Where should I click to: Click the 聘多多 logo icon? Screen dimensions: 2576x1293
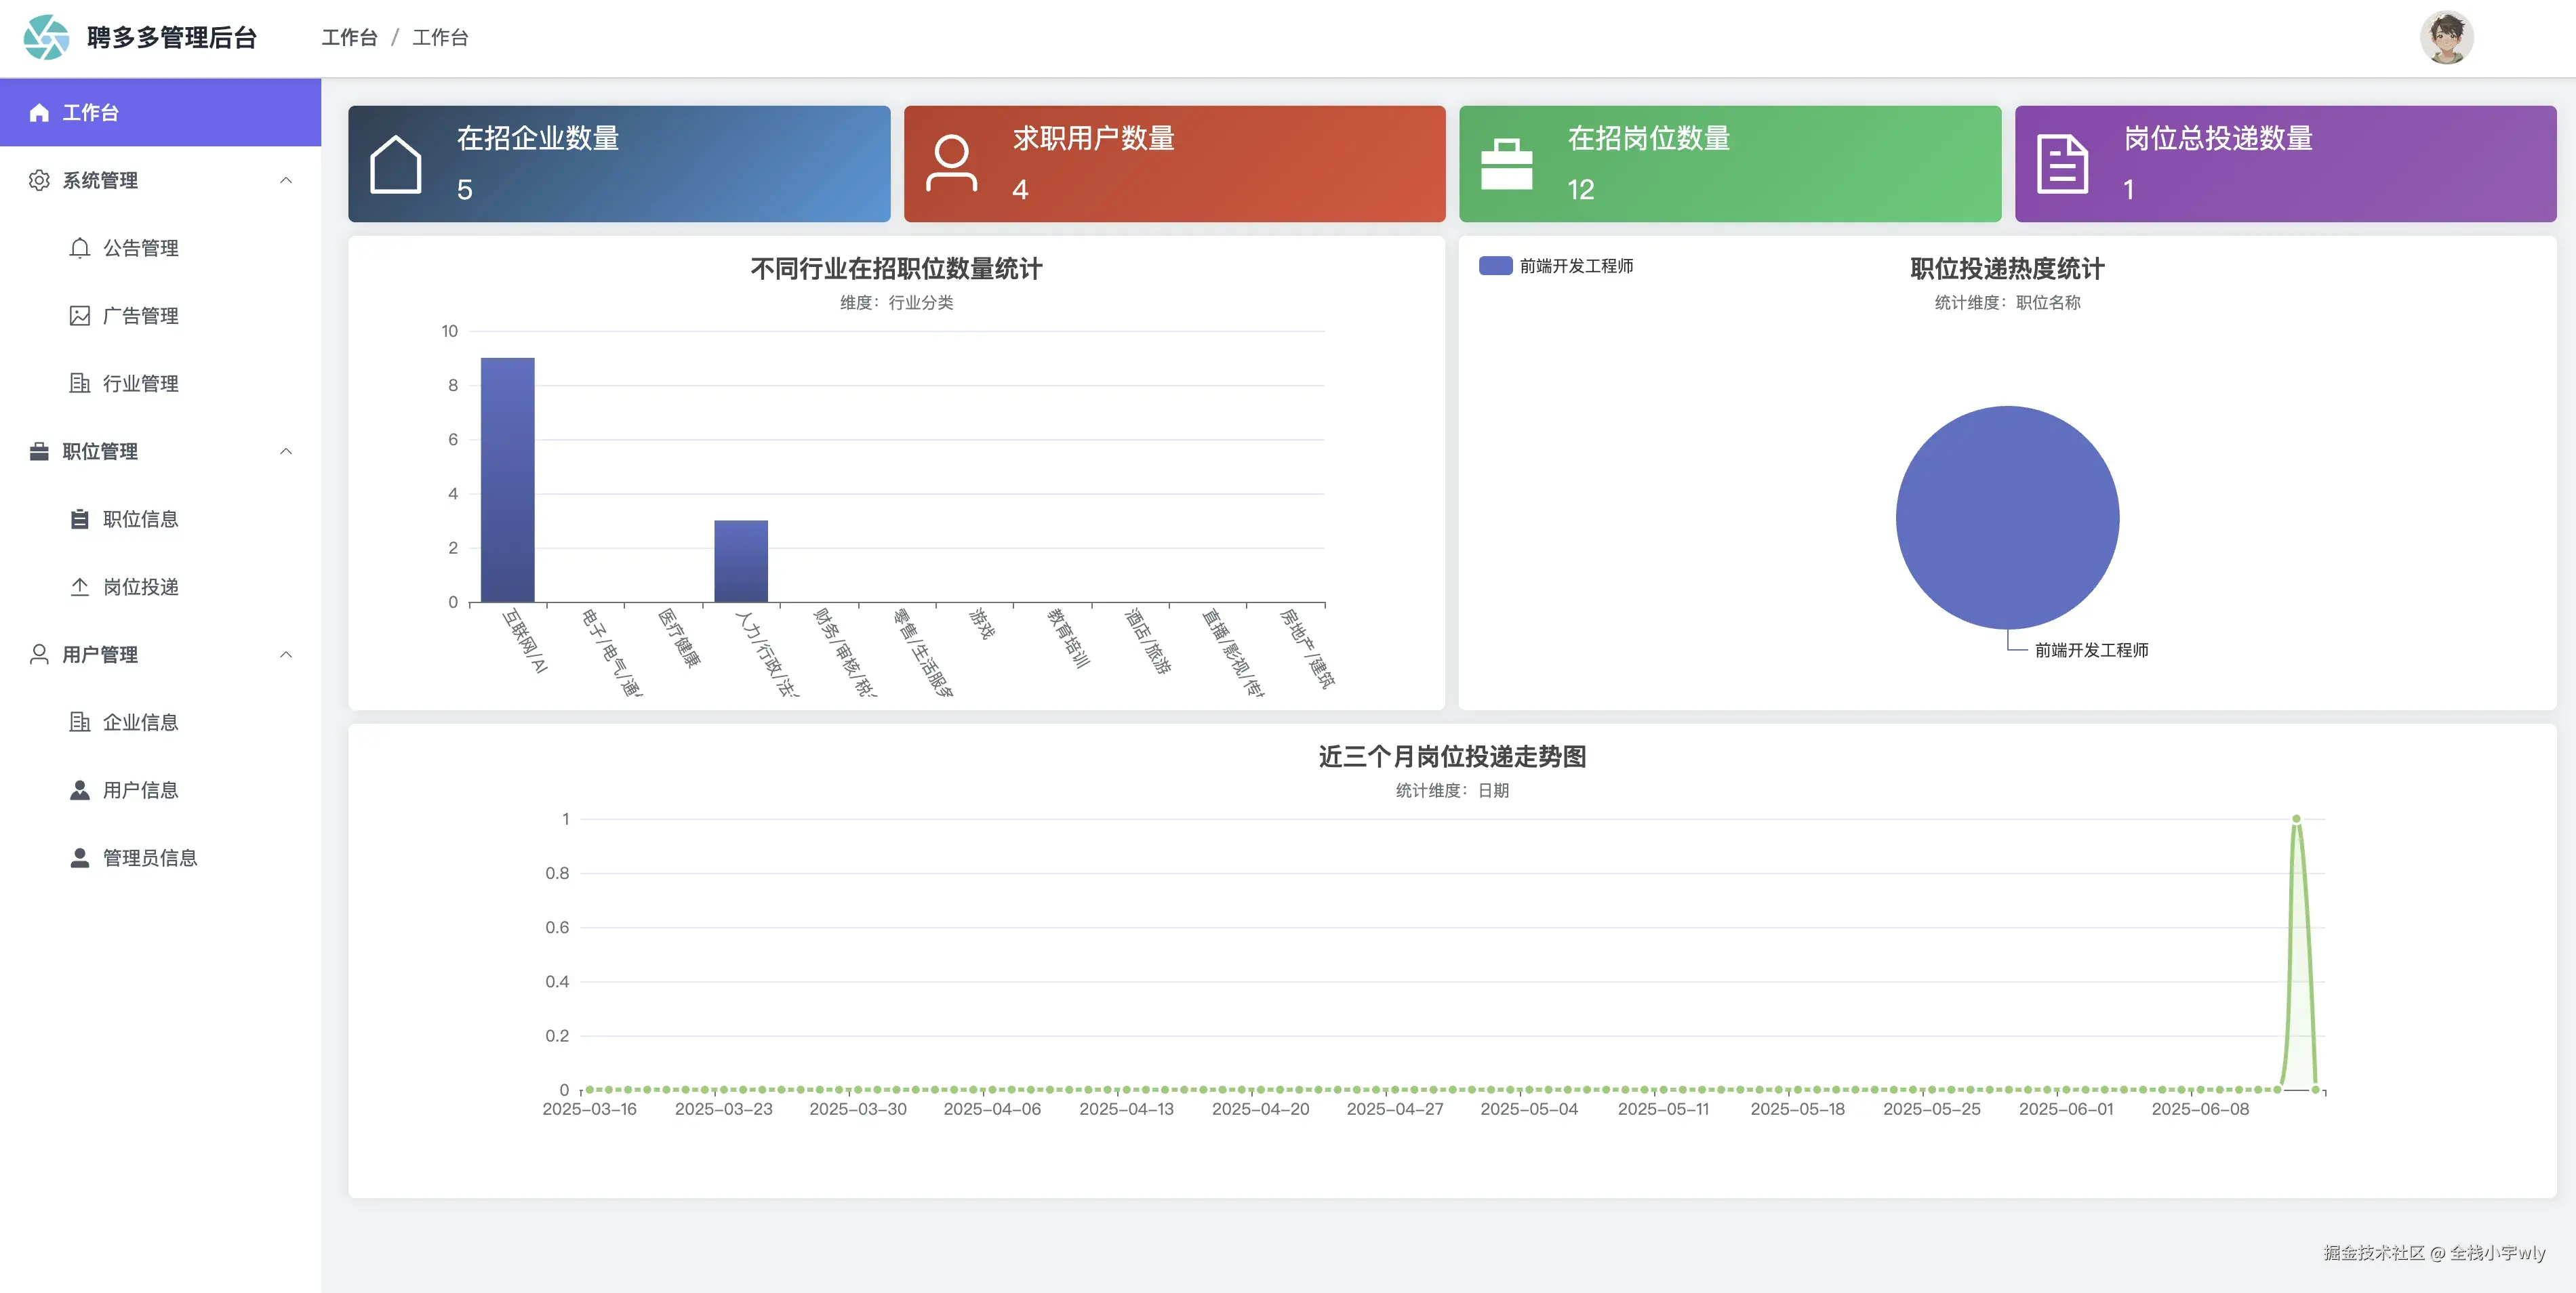click(x=46, y=38)
